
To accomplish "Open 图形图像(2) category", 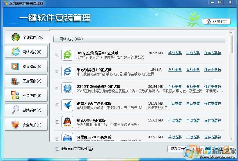I will coord(26,81).
